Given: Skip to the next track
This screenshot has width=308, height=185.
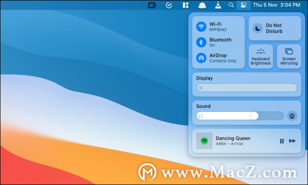Looking at the screenshot, I should pyautogui.click(x=292, y=141).
